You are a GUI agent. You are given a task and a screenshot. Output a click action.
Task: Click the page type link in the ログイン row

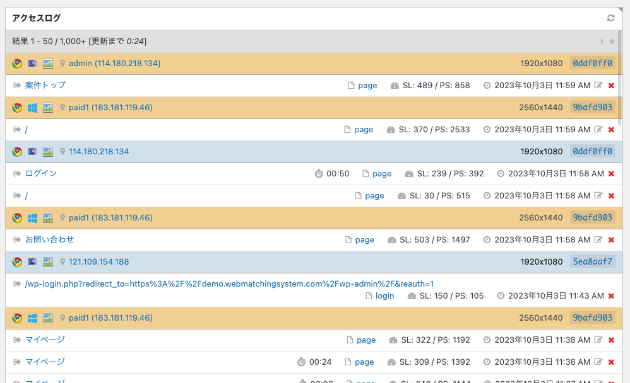(x=382, y=174)
